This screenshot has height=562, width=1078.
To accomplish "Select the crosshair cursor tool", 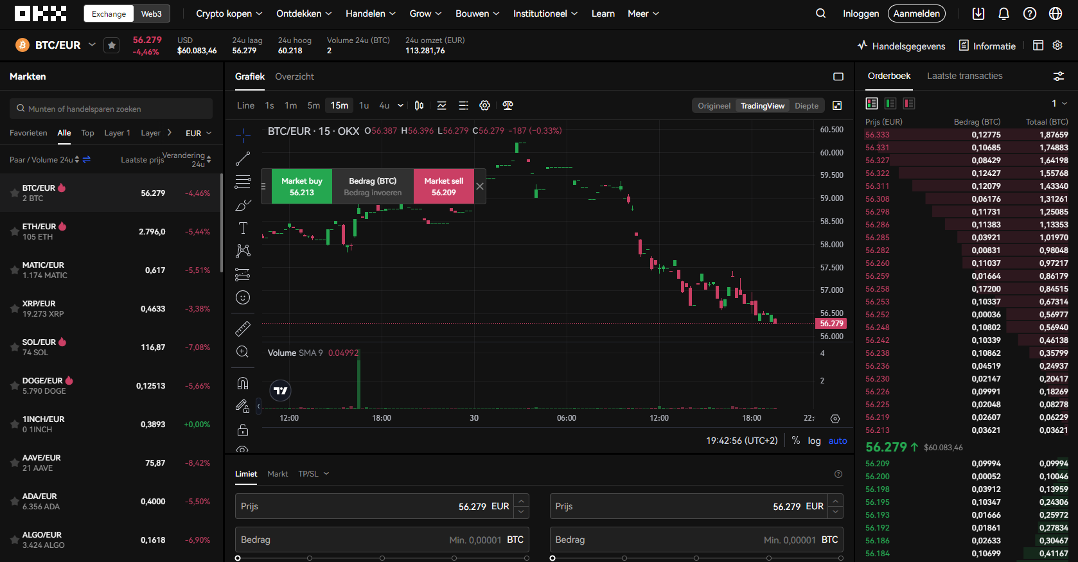I will [x=243, y=135].
